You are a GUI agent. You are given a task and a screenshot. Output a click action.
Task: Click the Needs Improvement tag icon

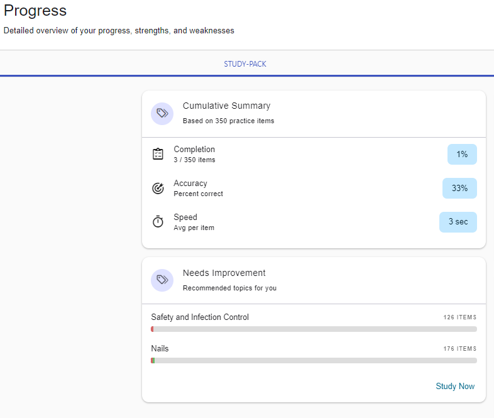162,280
